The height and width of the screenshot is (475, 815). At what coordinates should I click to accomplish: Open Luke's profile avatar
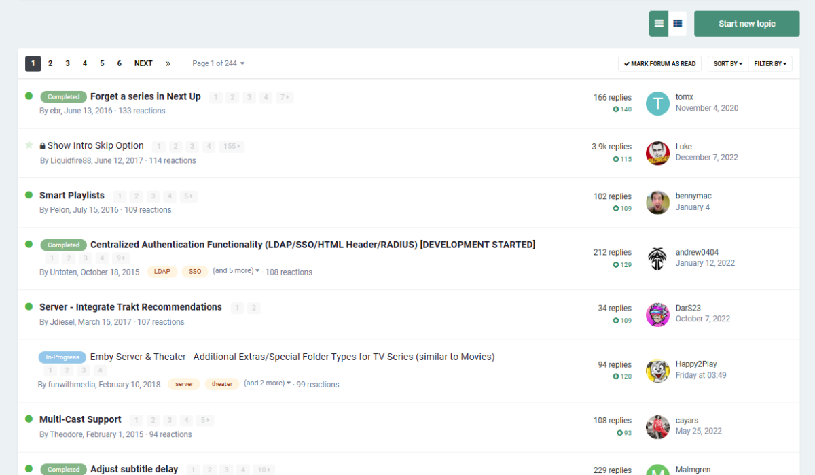click(657, 153)
